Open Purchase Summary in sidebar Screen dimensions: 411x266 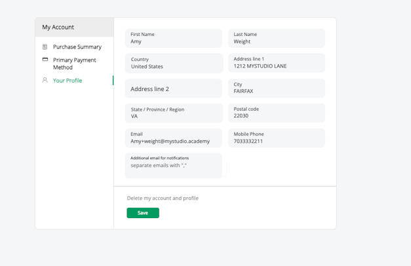click(77, 47)
